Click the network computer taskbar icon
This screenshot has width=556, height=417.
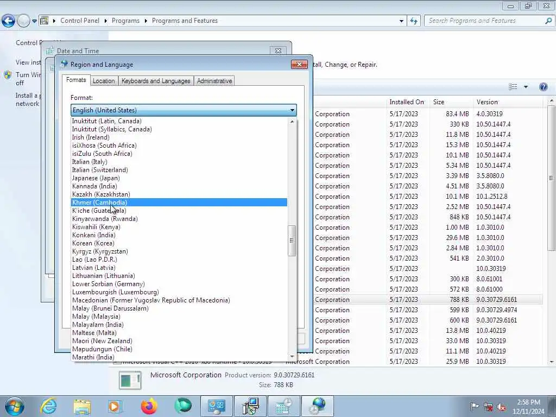tap(250, 406)
